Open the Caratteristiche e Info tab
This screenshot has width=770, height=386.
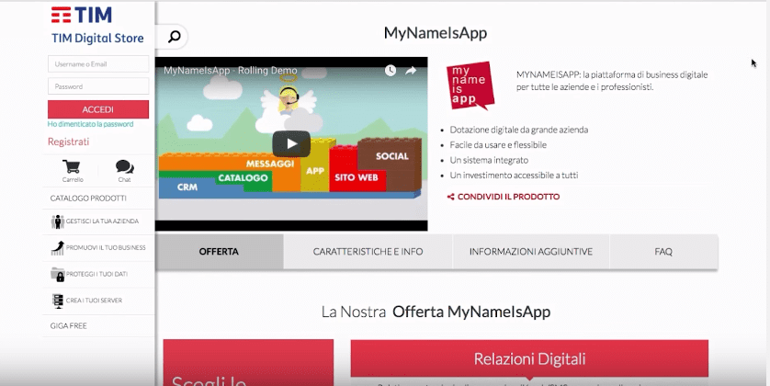click(368, 251)
